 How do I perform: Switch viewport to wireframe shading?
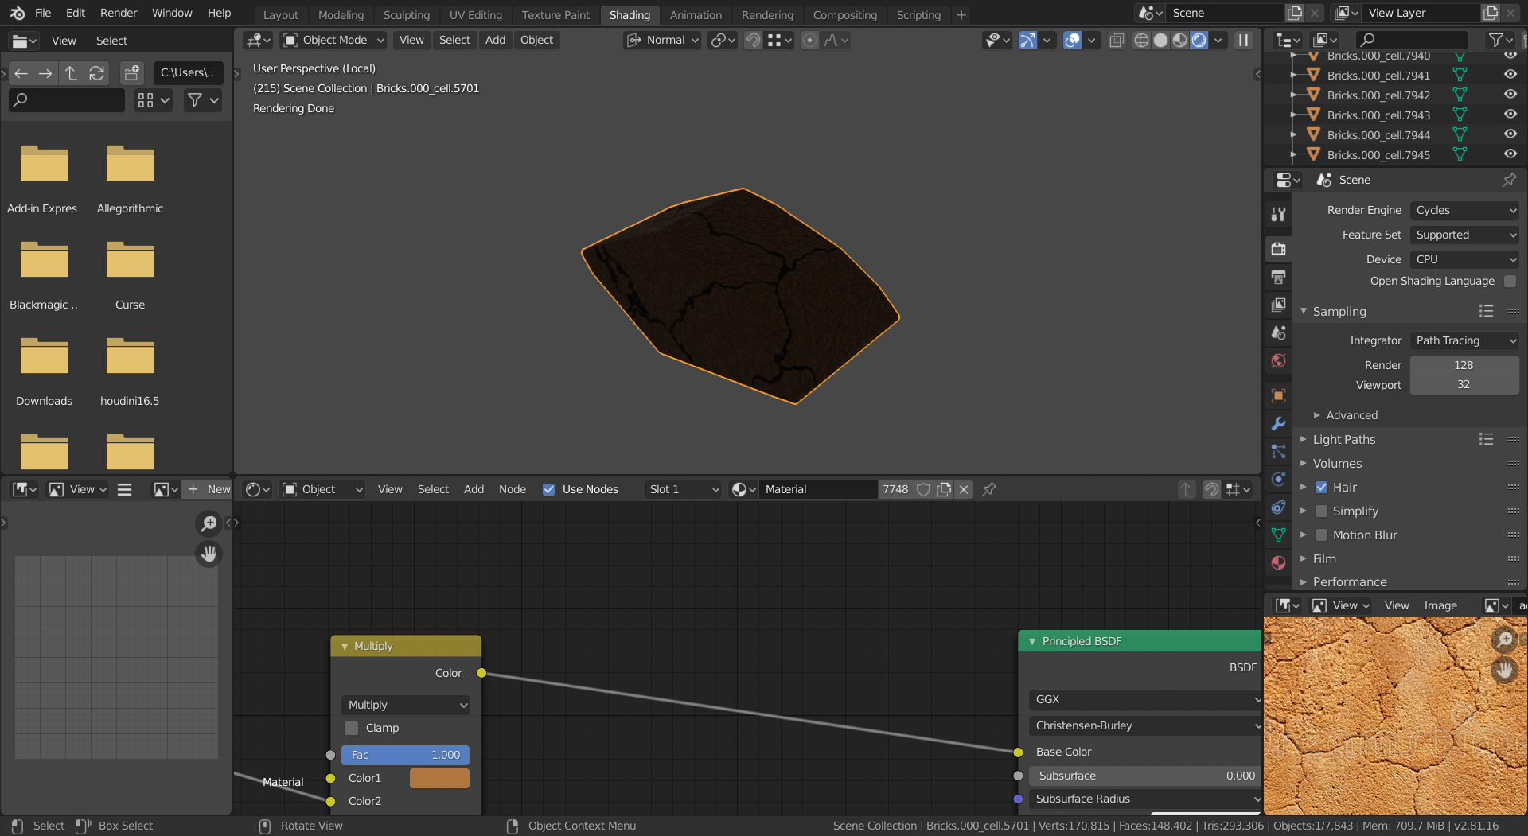(x=1141, y=41)
